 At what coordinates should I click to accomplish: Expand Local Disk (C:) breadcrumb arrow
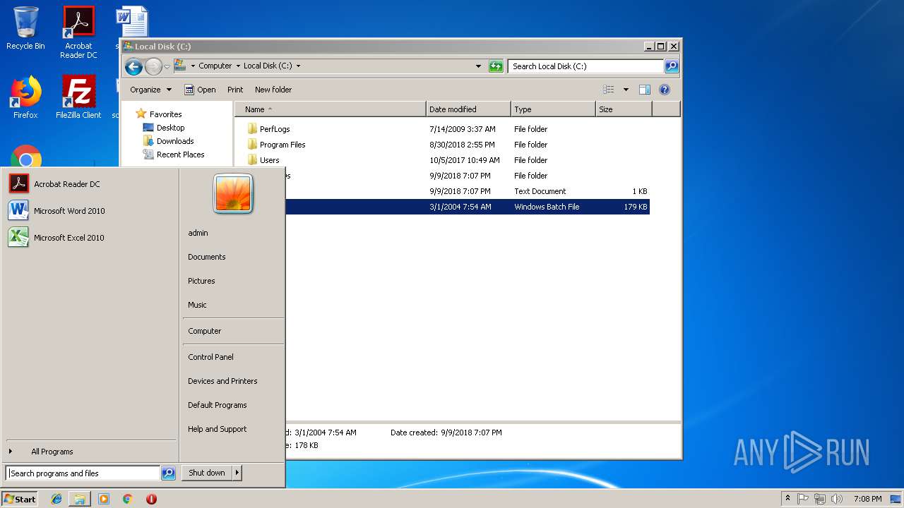pyautogui.click(x=298, y=66)
